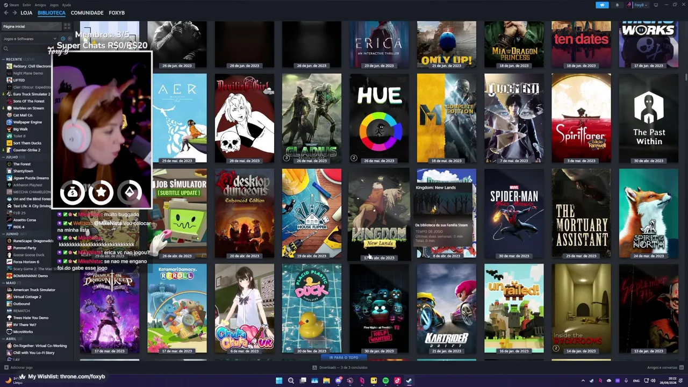Open the volume control in system tray
The width and height of the screenshot is (688, 387).
653,381
